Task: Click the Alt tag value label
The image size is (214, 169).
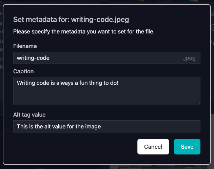Action: [x=30, y=115]
